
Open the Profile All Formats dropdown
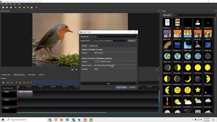114,53
